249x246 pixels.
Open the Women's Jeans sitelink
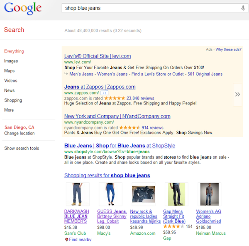[x=112, y=74]
